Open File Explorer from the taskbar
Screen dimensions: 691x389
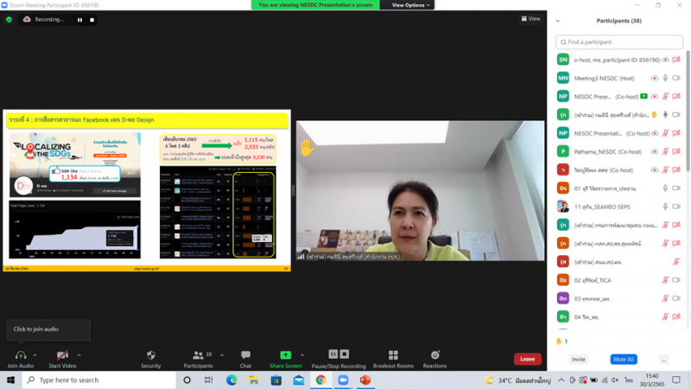coord(253,379)
